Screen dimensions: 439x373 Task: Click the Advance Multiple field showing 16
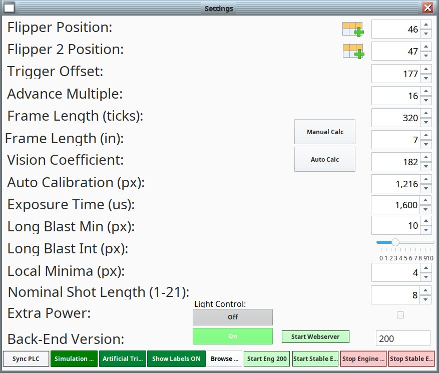point(396,96)
